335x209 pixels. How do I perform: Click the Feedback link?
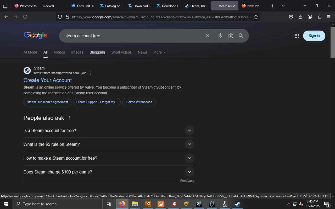[x=187, y=181]
